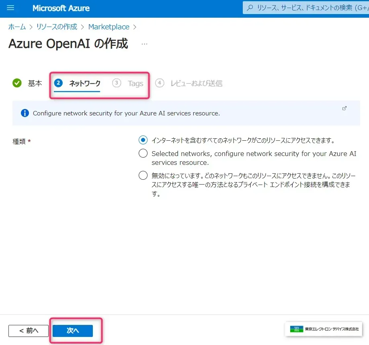
Task: Select the Selected networks radio option
Action: tap(143, 154)
